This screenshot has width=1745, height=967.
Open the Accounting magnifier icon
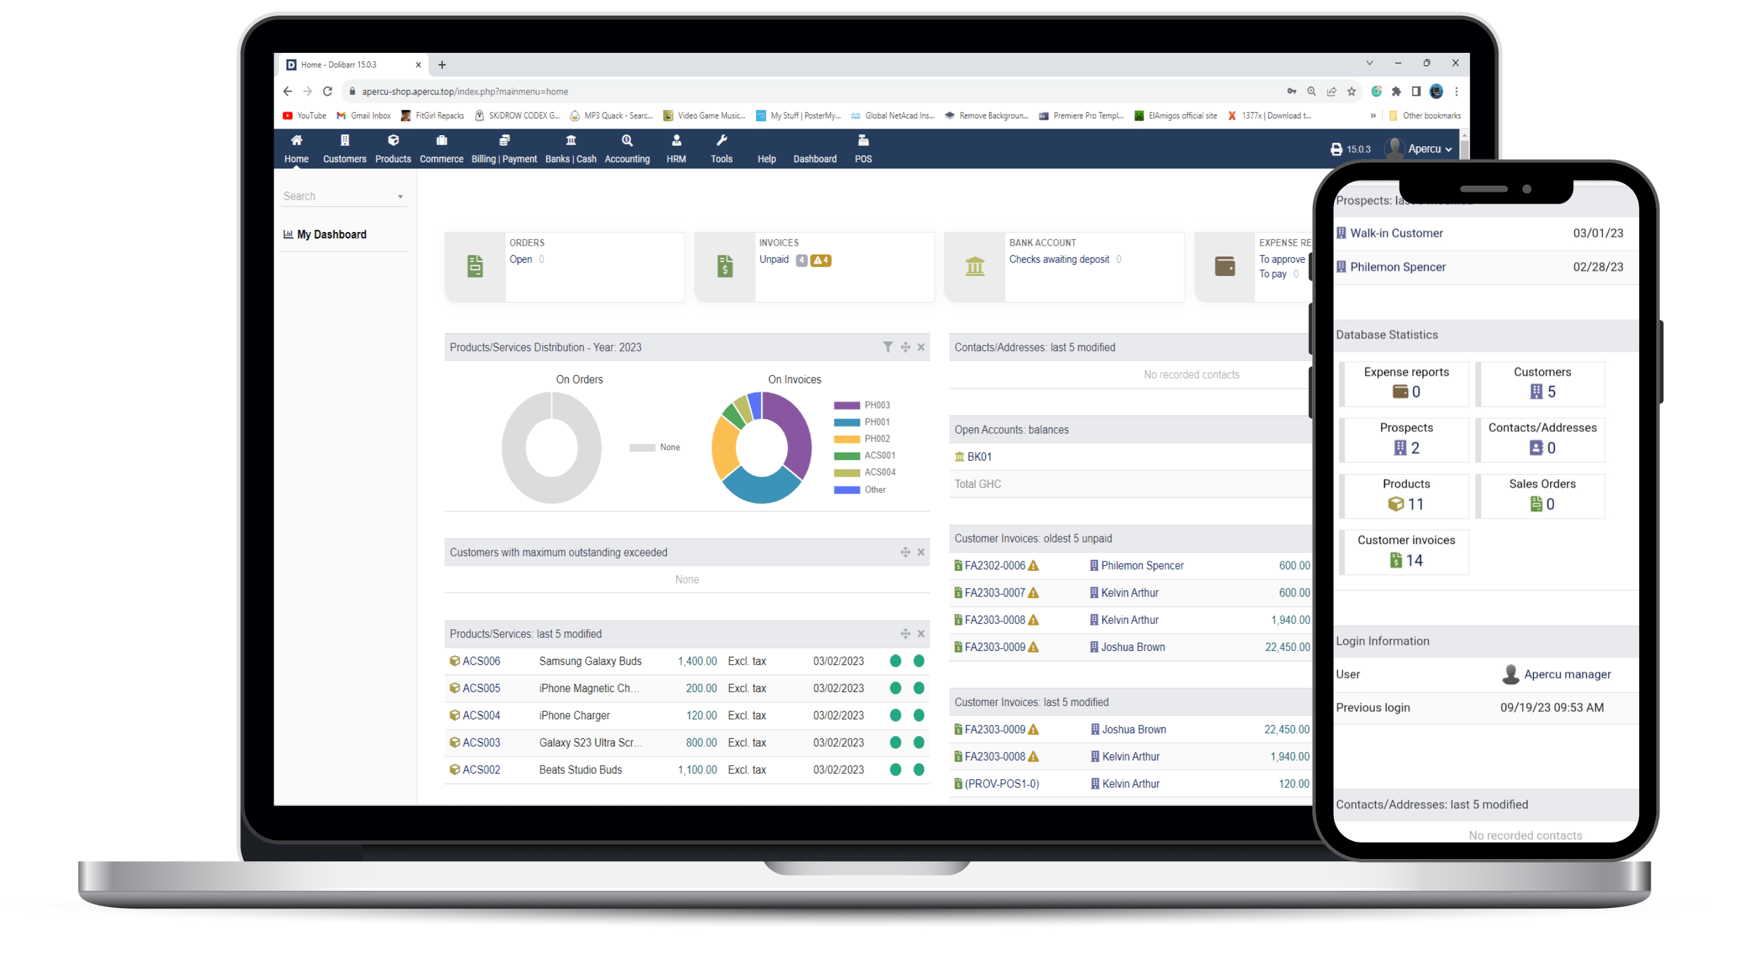point(627,140)
